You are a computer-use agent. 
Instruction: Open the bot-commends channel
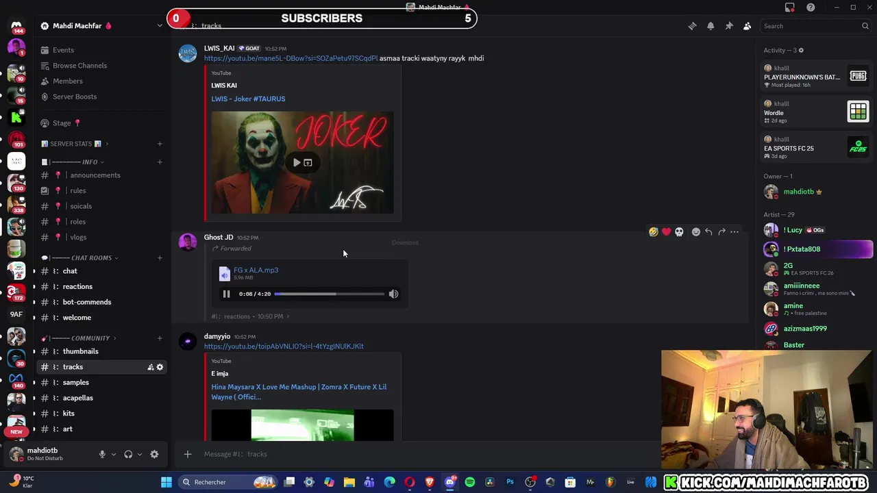(86, 302)
